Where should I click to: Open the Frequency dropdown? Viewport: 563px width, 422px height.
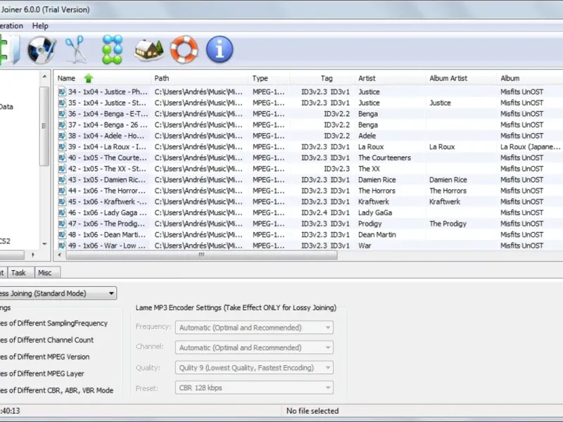254,328
